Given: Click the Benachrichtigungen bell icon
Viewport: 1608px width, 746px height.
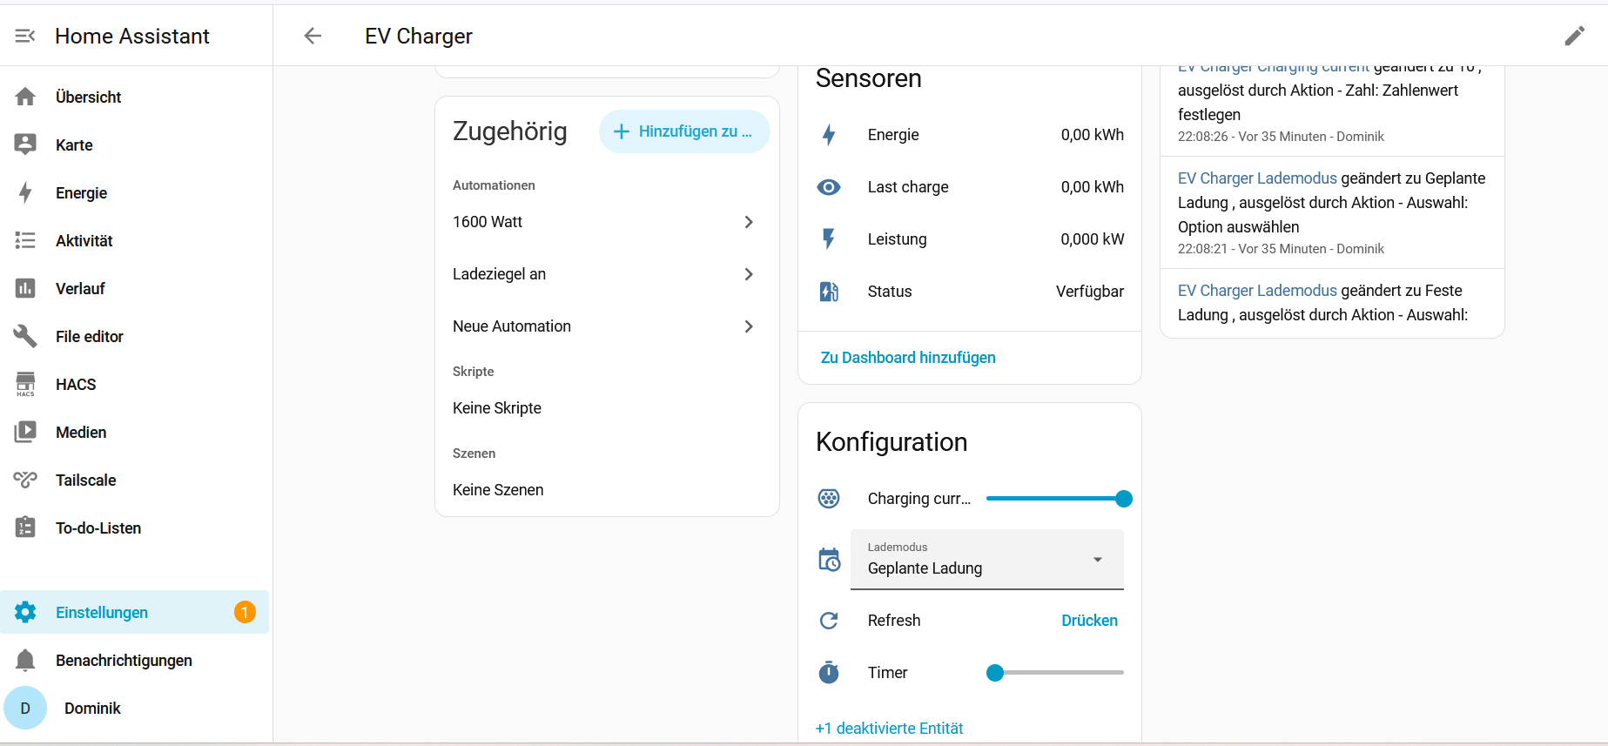Looking at the screenshot, I should click(x=25, y=660).
